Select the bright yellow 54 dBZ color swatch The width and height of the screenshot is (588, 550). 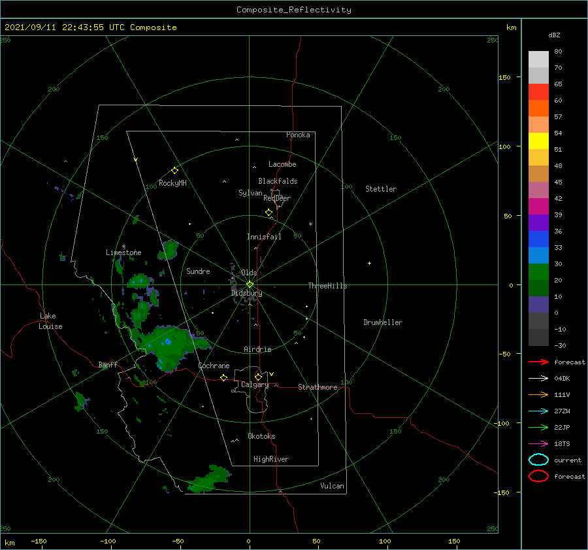tap(538, 141)
